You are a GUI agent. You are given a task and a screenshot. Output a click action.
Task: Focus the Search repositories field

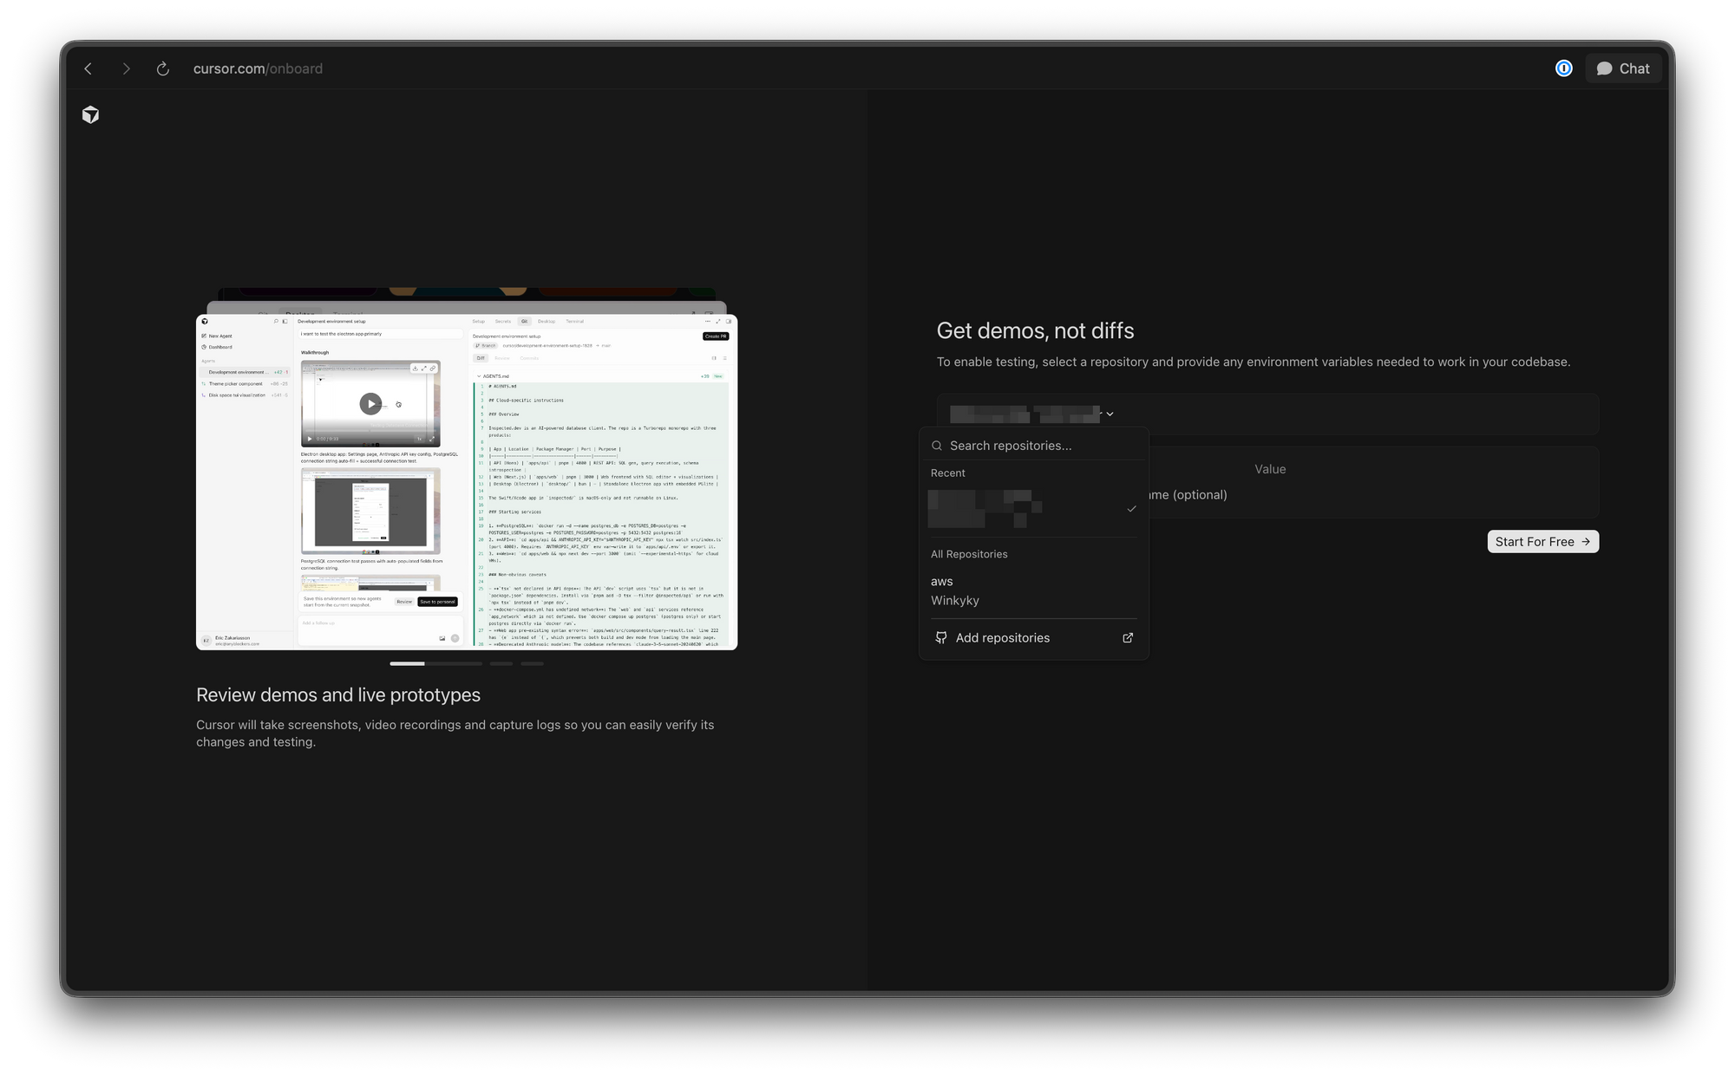tap(1034, 446)
